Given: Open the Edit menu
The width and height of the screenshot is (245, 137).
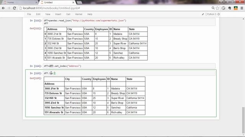Looking at the screenshot, I should pyautogui.click(x=38, y=14).
